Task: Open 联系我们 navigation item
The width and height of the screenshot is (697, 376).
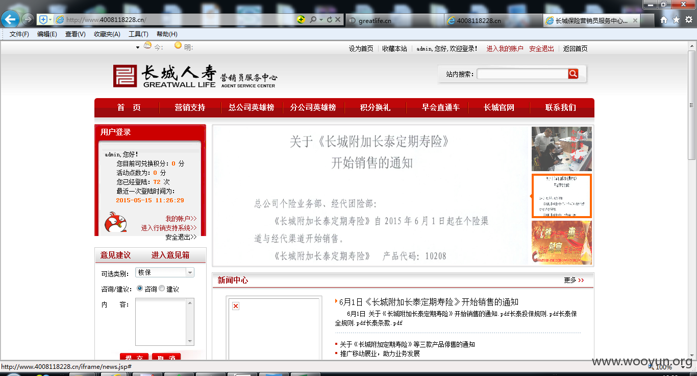Action: tap(561, 107)
